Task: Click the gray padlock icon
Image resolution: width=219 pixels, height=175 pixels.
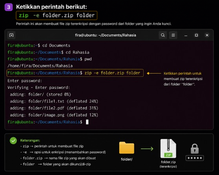Action: [x=195, y=149]
